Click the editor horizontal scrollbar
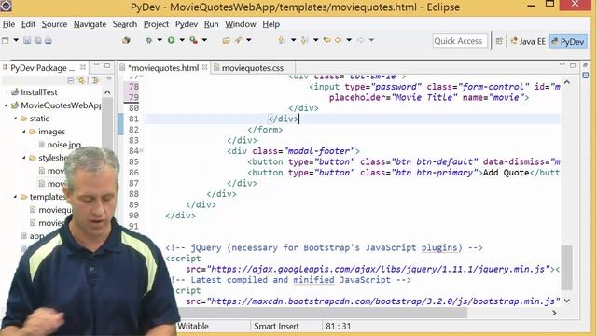This screenshot has height=336, width=597. pyautogui.click(x=323, y=313)
